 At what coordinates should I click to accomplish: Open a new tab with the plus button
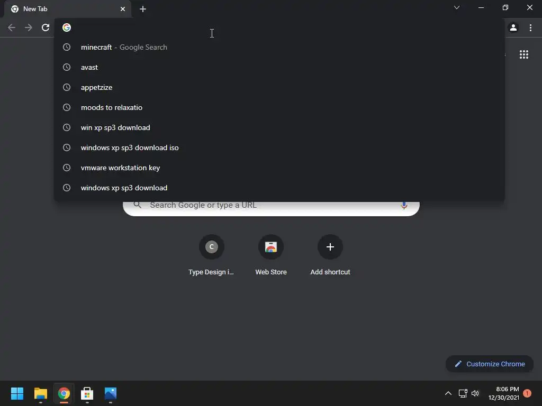pos(143,9)
